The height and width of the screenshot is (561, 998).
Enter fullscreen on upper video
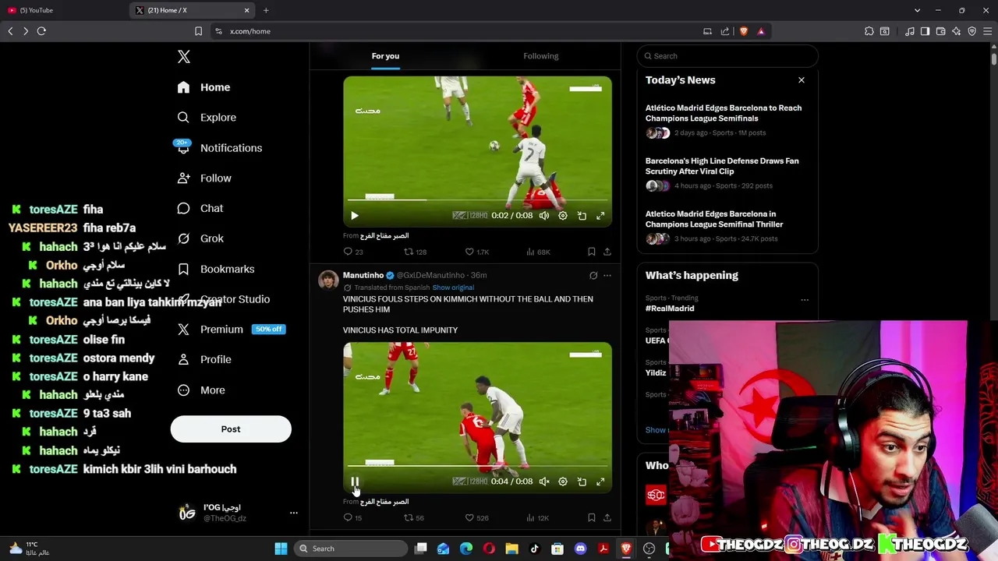pos(600,216)
